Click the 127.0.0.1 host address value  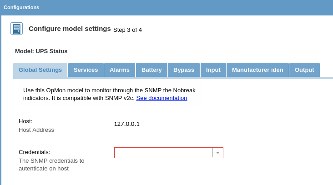[126, 124]
